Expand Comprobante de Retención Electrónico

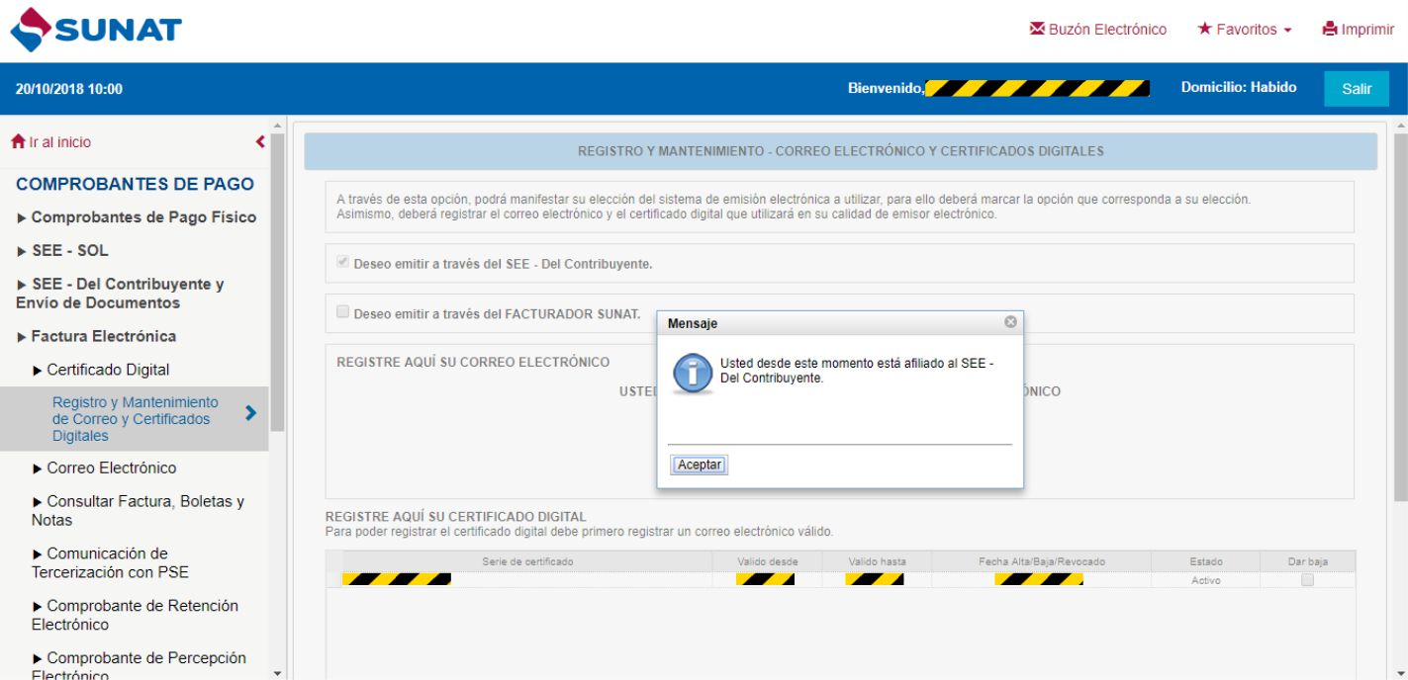click(x=135, y=615)
